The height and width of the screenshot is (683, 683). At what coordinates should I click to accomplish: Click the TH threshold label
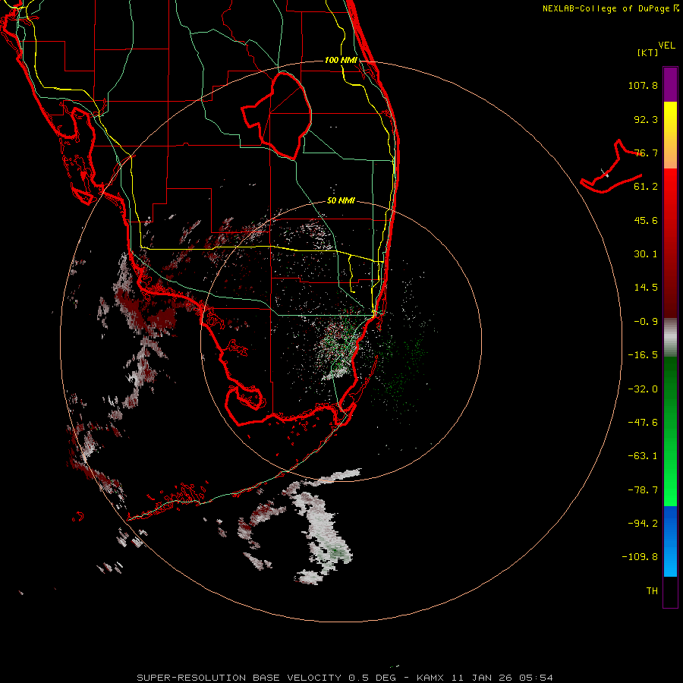click(652, 590)
